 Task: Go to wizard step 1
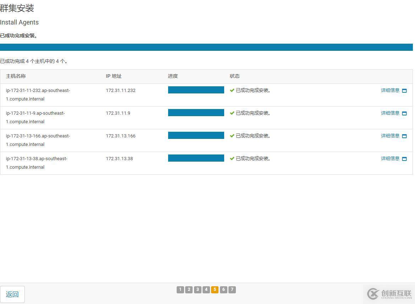tap(180, 289)
